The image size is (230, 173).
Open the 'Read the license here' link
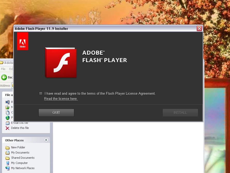(61, 99)
